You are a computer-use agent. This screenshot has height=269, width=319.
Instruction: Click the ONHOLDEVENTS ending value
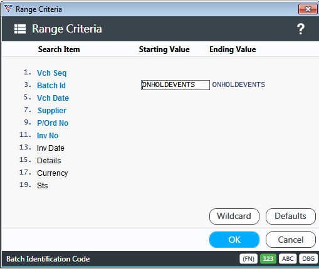pos(239,84)
